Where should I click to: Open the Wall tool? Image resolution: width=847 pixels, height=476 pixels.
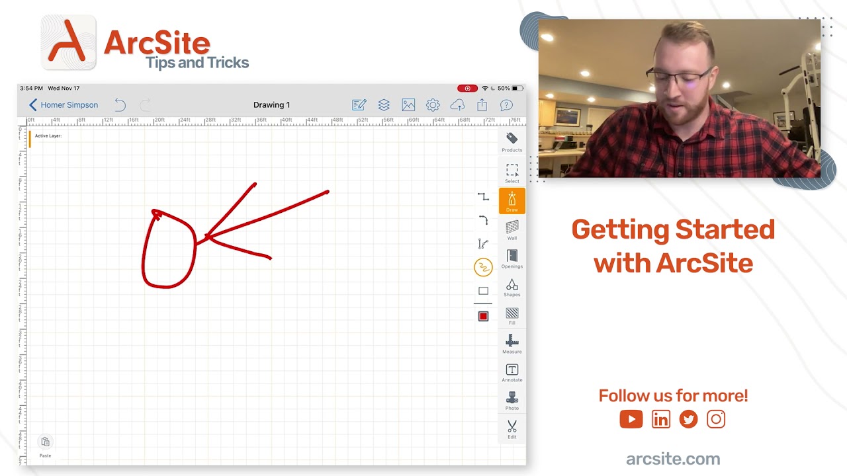(512, 230)
